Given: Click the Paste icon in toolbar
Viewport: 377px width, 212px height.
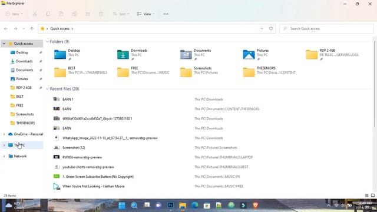Looking at the screenshot, I should pyautogui.click(x=61, y=14).
